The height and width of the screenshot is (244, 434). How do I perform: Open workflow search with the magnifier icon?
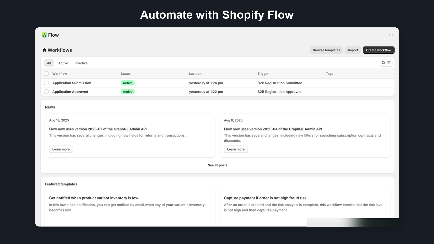(383, 63)
